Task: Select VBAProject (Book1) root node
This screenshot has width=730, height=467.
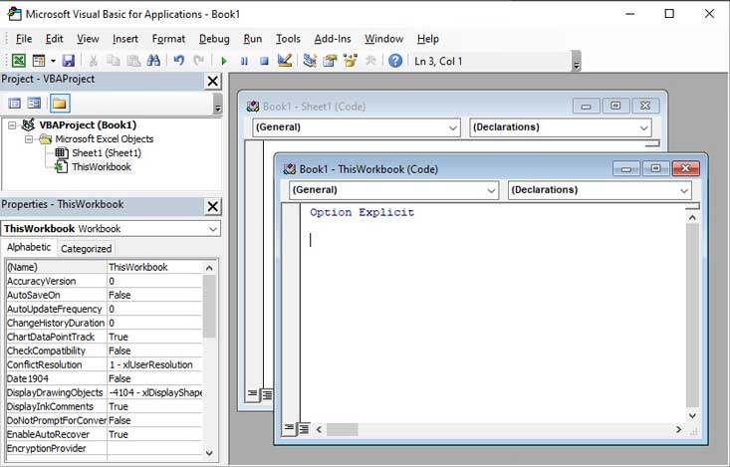Action: (88, 125)
